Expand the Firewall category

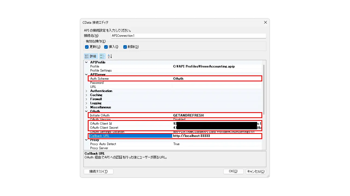[86, 99]
